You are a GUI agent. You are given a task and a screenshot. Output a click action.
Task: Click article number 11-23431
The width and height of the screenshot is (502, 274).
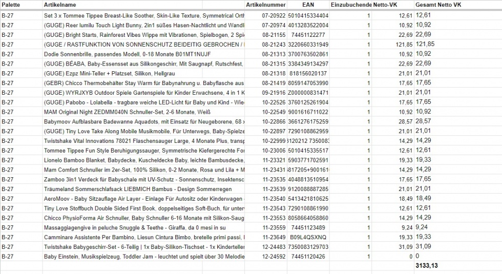[x=274, y=170]
